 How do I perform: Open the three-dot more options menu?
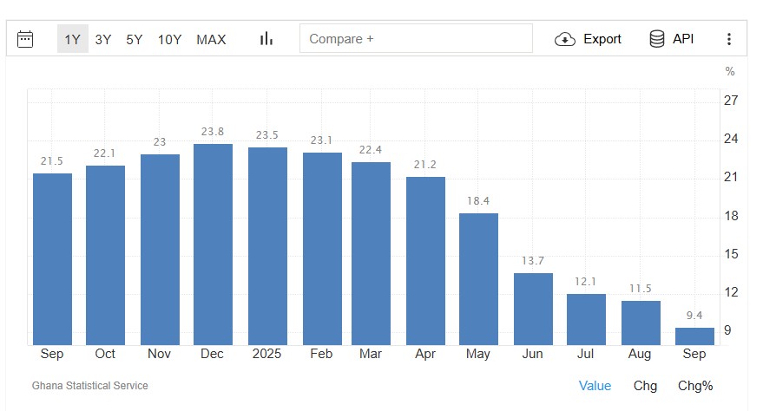[x=729, y=39]
